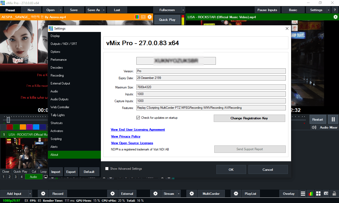Click the frame position icon on preview title bar
This screenshot has width=339, height=203.
pyautogui.click(x=143, y=17)
